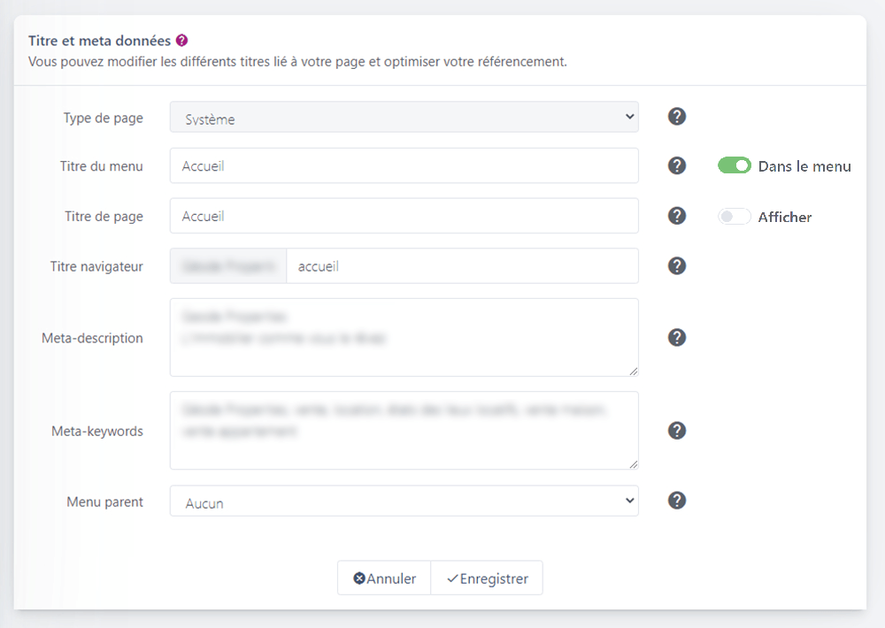
Task: Click the purple help icon beside section title
Action: click(181, 41)
